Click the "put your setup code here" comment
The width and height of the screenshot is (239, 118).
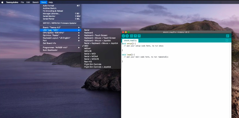click(x=144, y=46)
